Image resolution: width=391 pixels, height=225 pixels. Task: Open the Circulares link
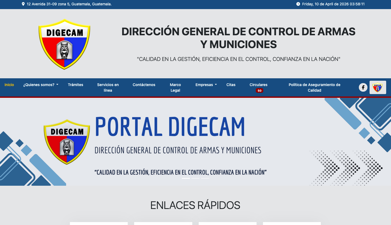[x=258, y=85]
